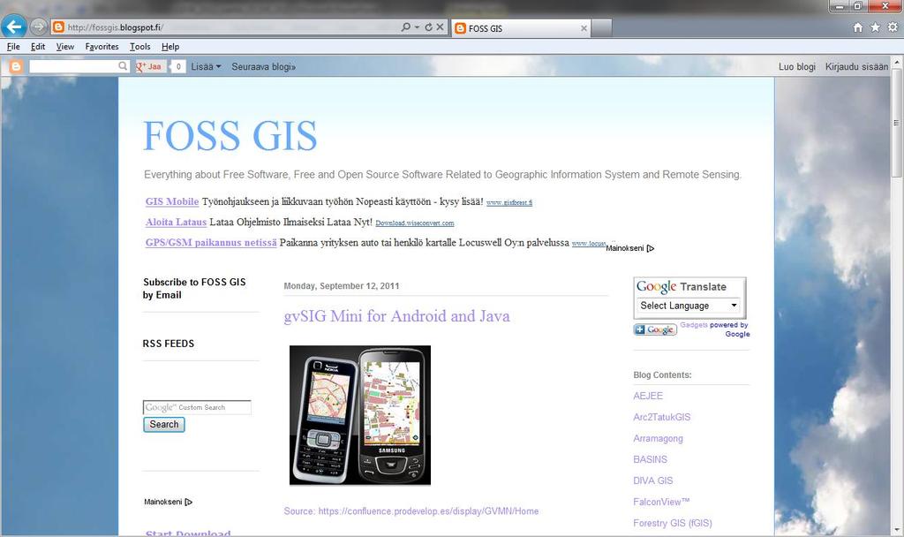Click the Mainokseni icon beside header ads
This screenshot has height=537, width=904.
(x=651, y=248)
